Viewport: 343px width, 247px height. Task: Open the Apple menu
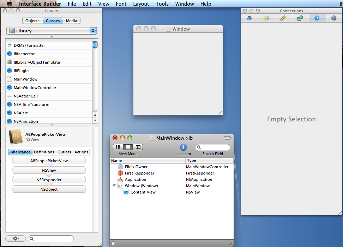[x=10, y=4]
